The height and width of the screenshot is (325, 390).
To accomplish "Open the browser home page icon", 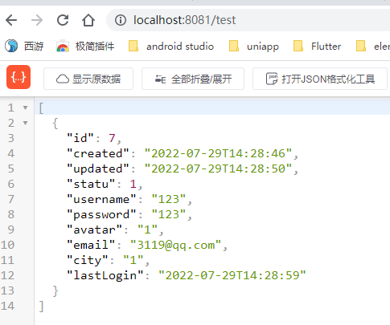I will [x=88, y=20].
